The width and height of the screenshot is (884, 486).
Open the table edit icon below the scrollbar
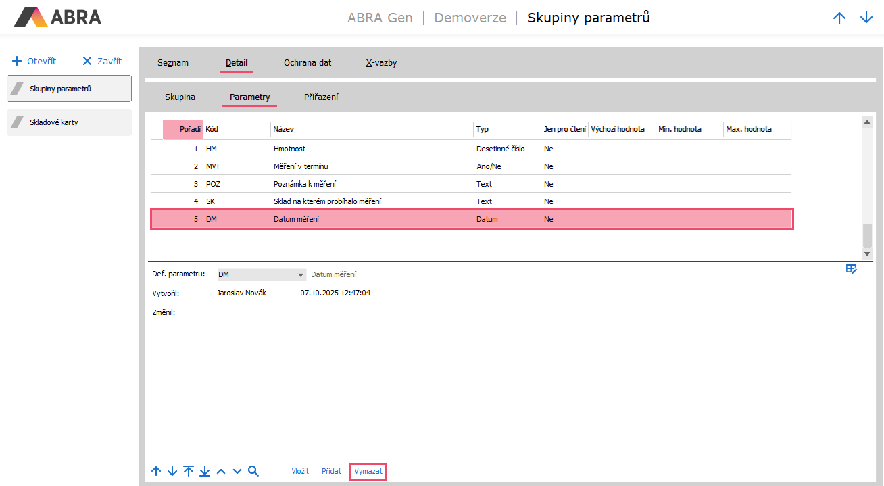(851, 269)
